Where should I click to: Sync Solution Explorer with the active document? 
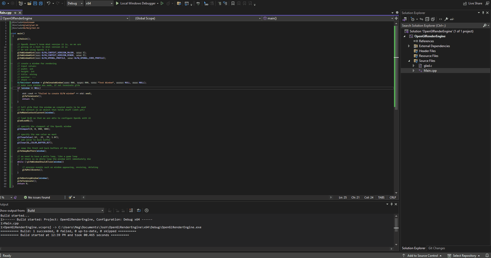(x=421, y=19)
